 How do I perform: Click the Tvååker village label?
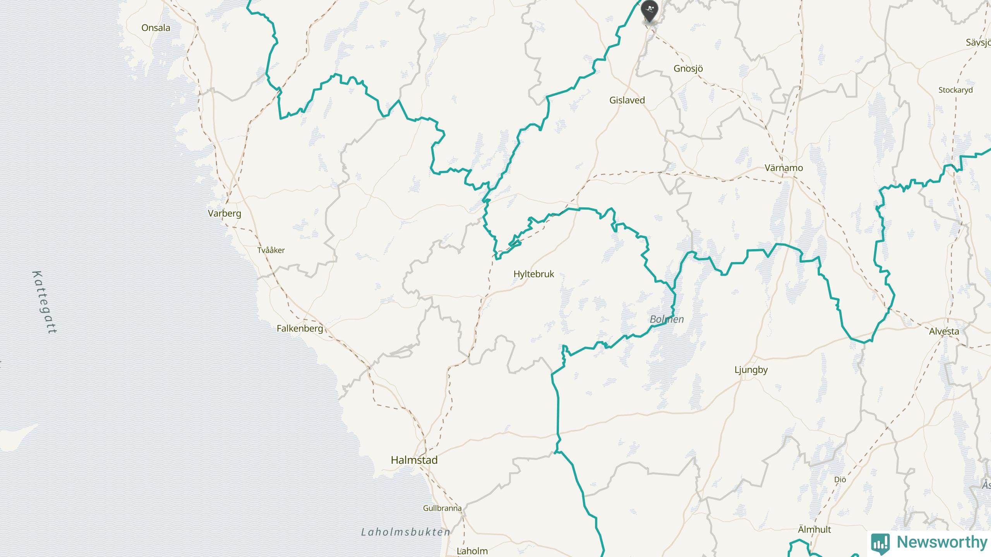click(271, 250)
